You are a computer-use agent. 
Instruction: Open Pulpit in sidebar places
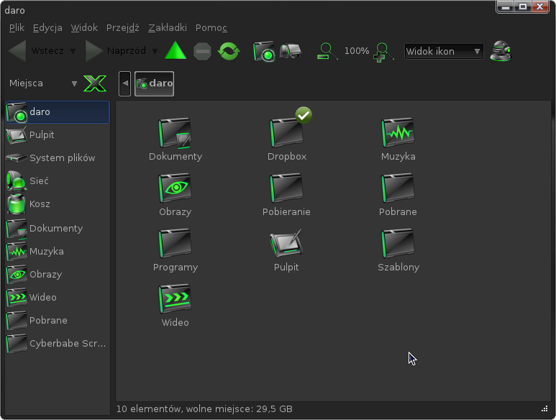pyautogui.click(x=58, y=134)
